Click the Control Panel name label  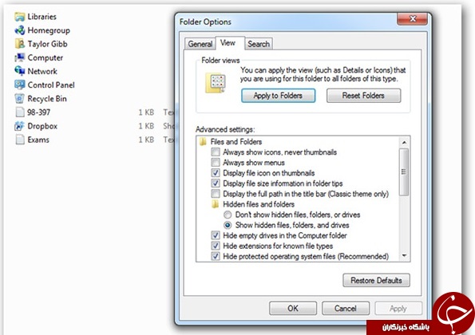[x=51, y=85]
